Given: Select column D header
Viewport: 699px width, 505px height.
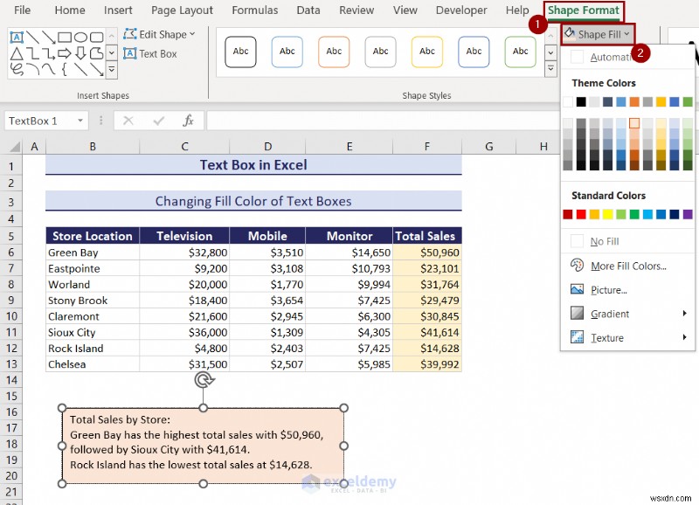Looking at the screenshot, I should point(267,146).
